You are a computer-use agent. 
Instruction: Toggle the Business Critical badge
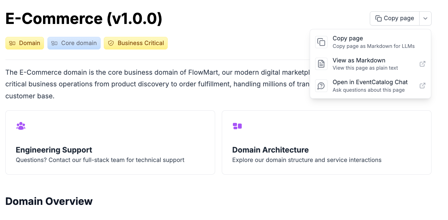pyautogui.click(x=135, y=43)
